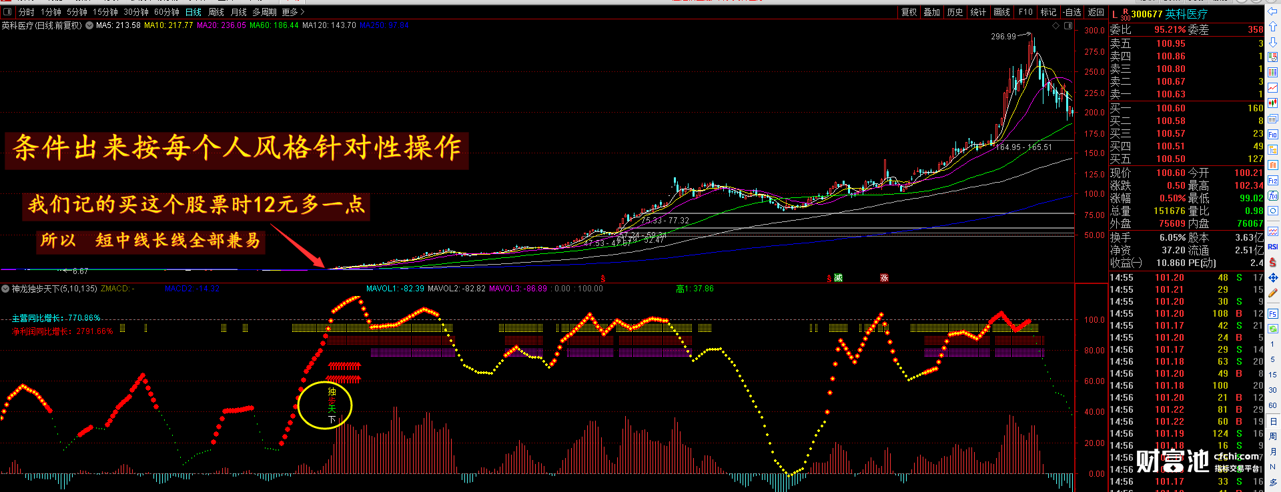1281x492 pixels.
Task: Select the 周 weekly shortcut in sidebar
Action: click(1273, 436)
